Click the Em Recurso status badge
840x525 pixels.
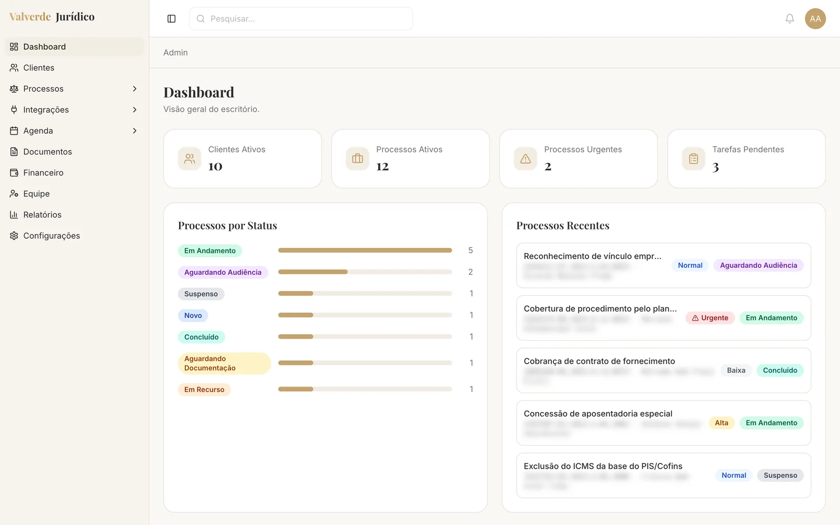pyautogui.click(x=204, y=390)
